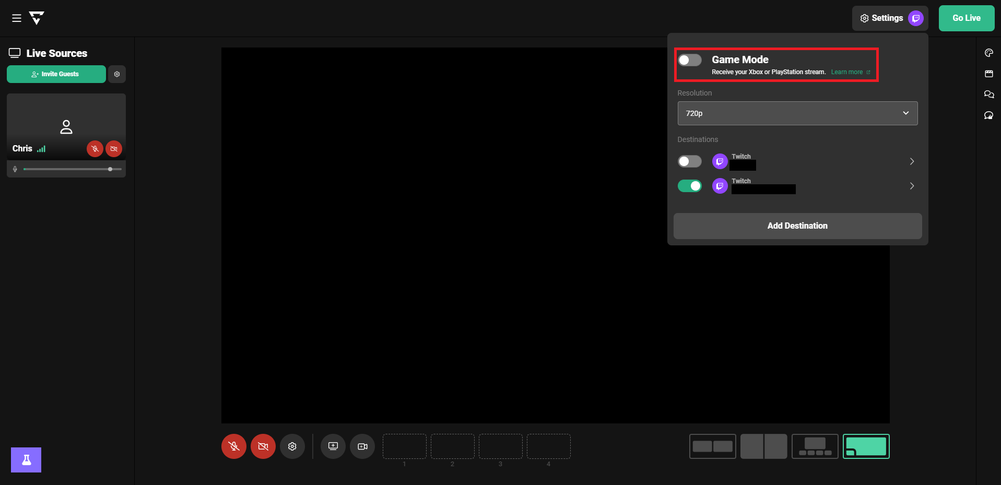Click the Lightstream logo

(37, 18)
